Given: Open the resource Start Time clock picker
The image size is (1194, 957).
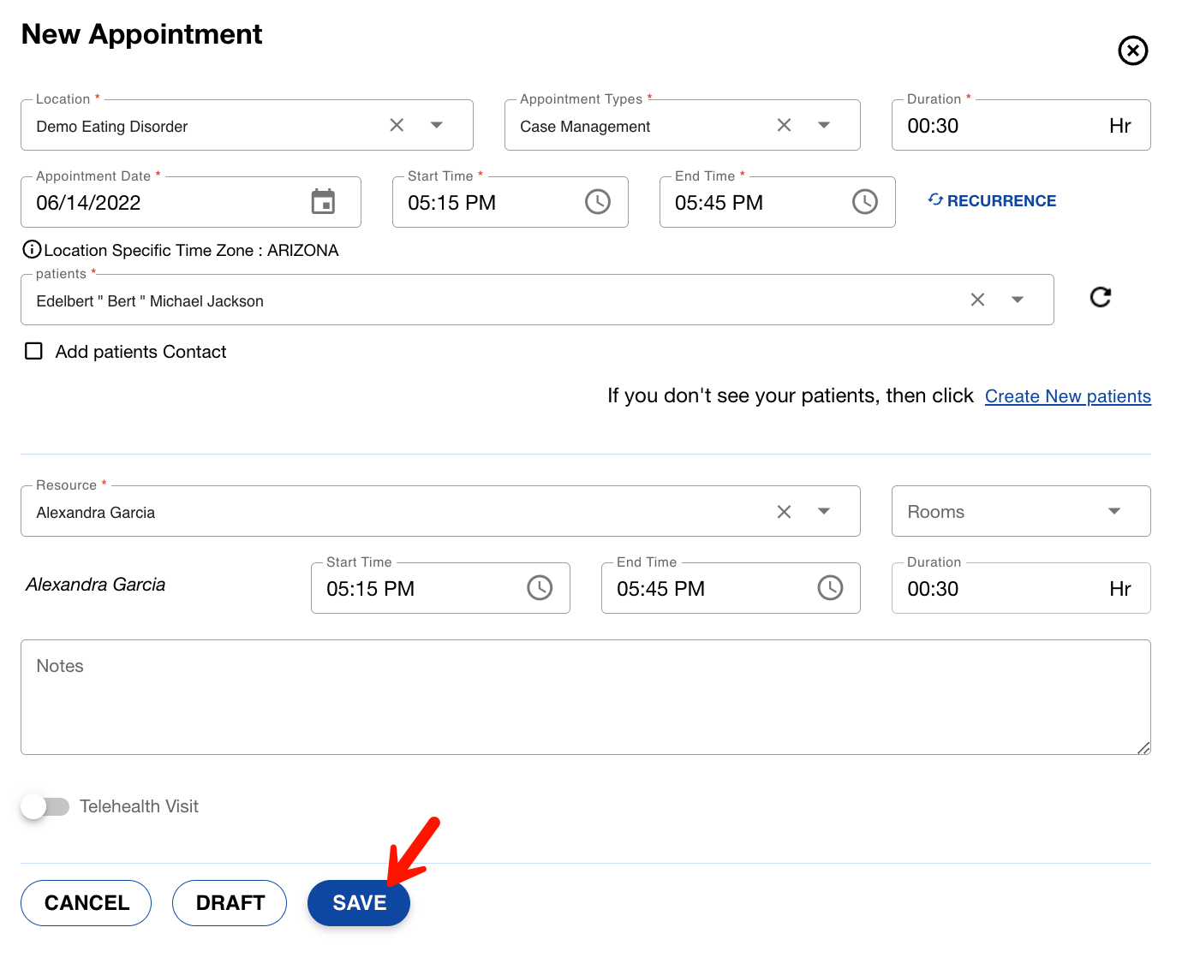Looking at the screenshot, I should point(540,588).
